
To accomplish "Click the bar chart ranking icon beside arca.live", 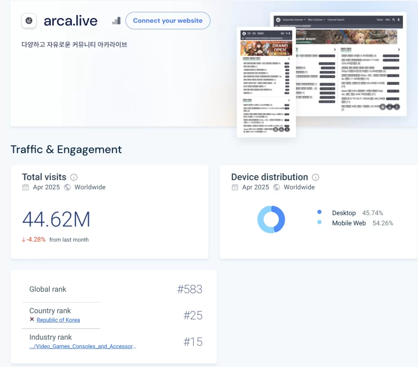I will (x=116, y=21).
